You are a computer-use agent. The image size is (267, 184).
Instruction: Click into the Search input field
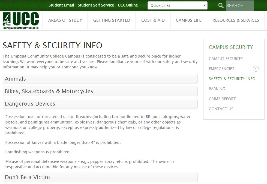[x=239, y=5]
